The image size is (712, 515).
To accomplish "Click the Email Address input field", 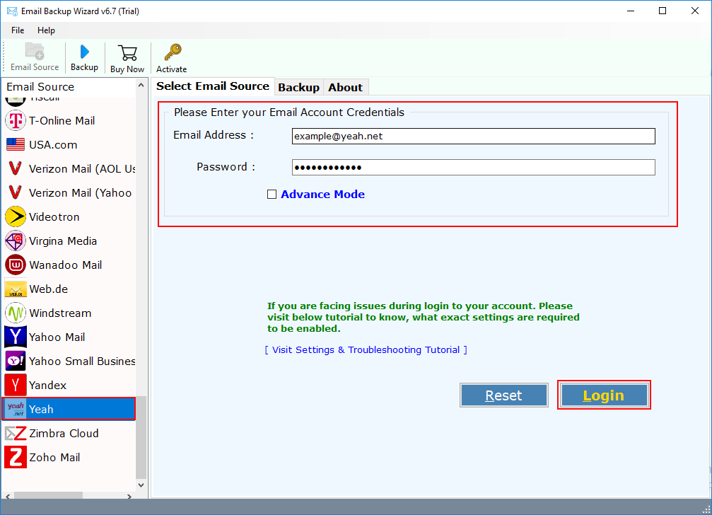I will (473, 137).
